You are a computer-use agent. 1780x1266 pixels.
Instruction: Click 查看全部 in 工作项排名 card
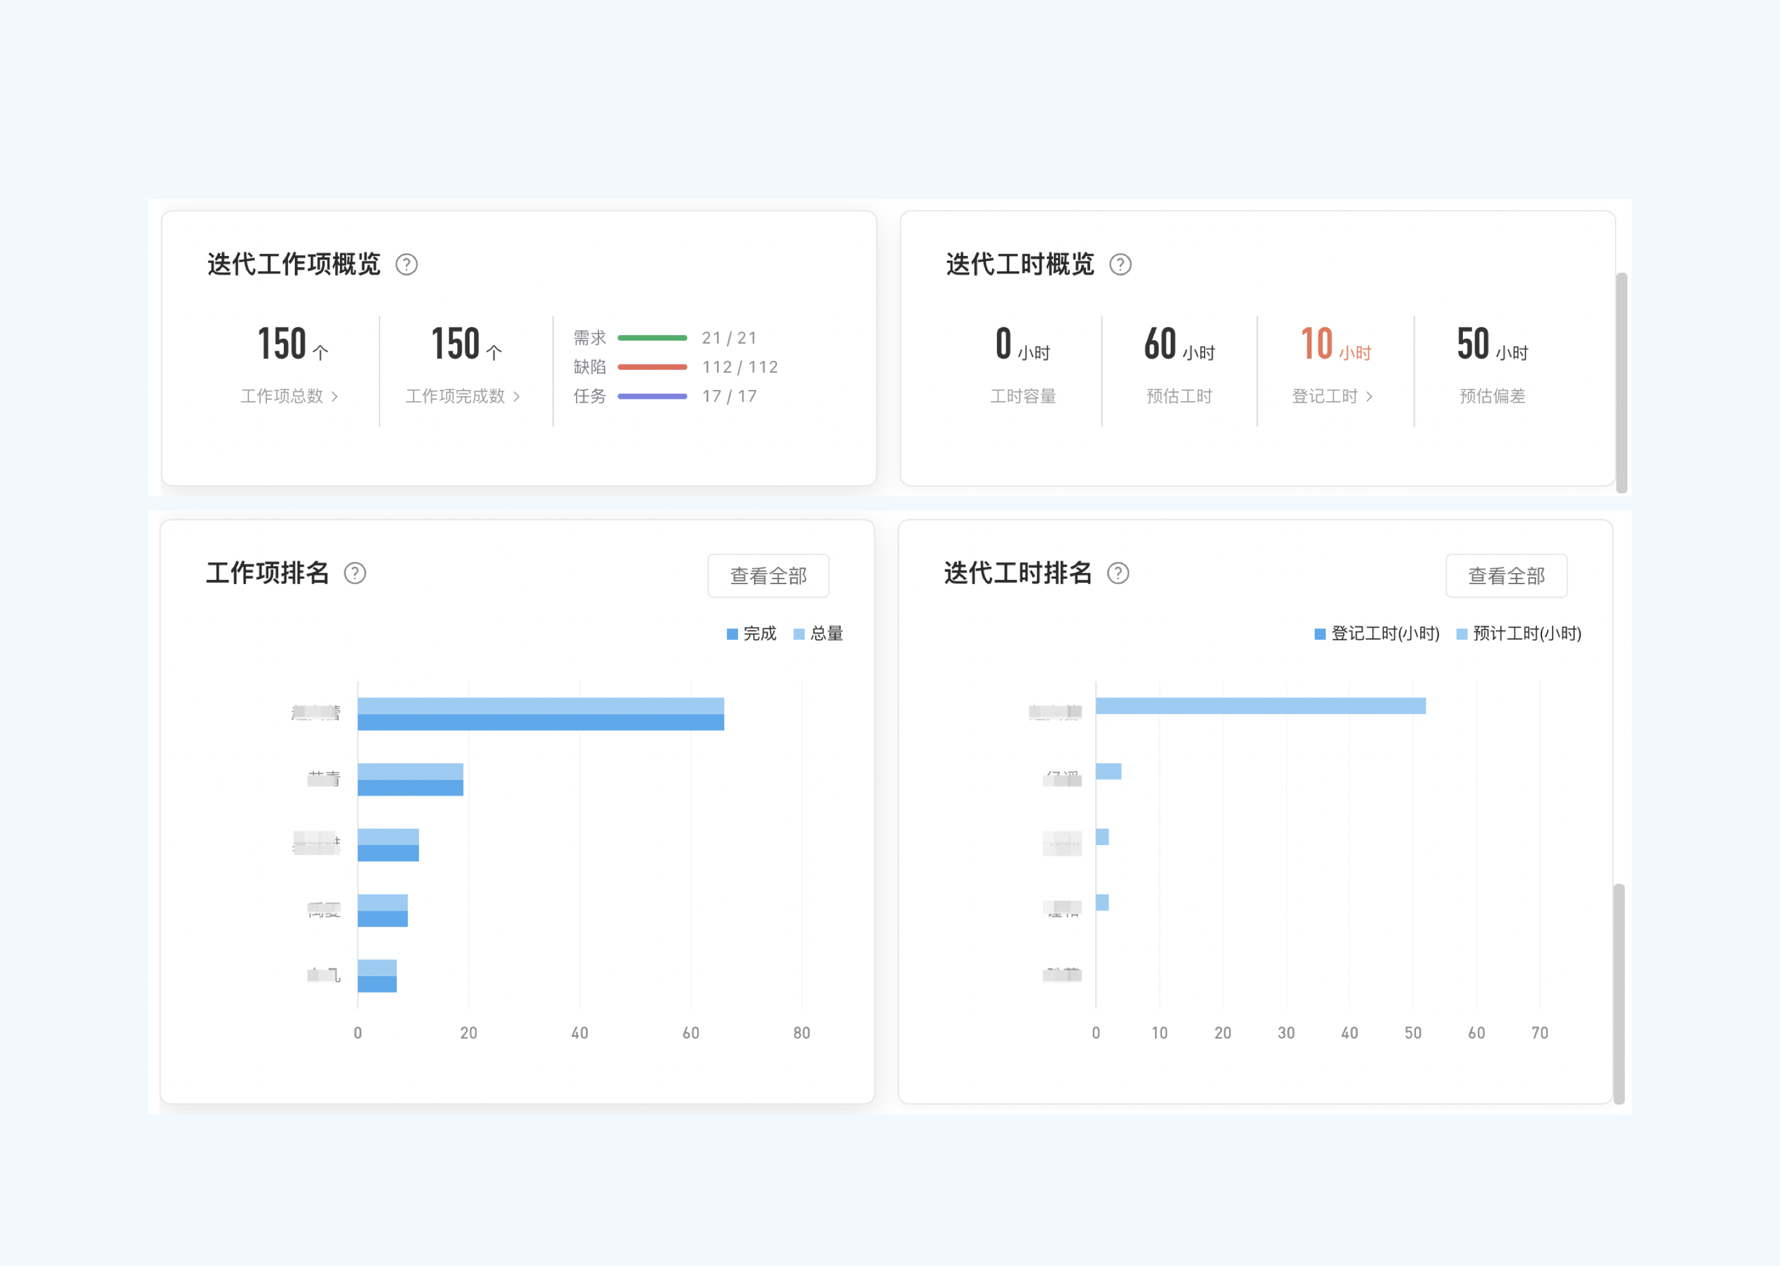(768, 576)
